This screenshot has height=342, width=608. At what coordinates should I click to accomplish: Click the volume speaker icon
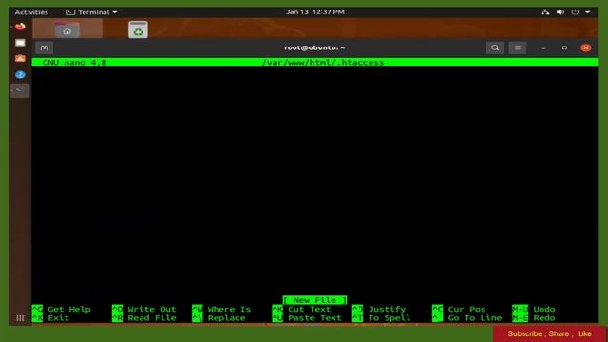[560, 12]
